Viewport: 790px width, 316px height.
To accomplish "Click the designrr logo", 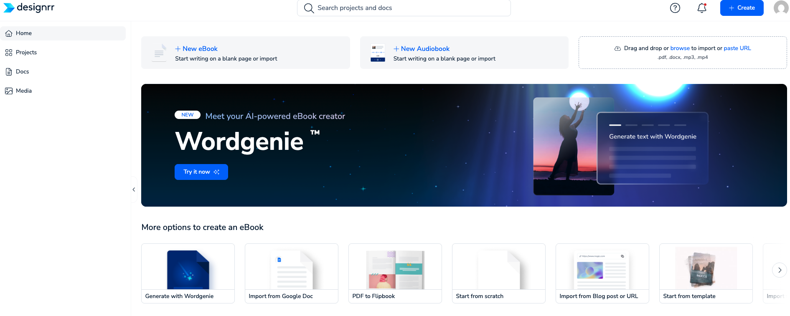I will click(29, 8).
